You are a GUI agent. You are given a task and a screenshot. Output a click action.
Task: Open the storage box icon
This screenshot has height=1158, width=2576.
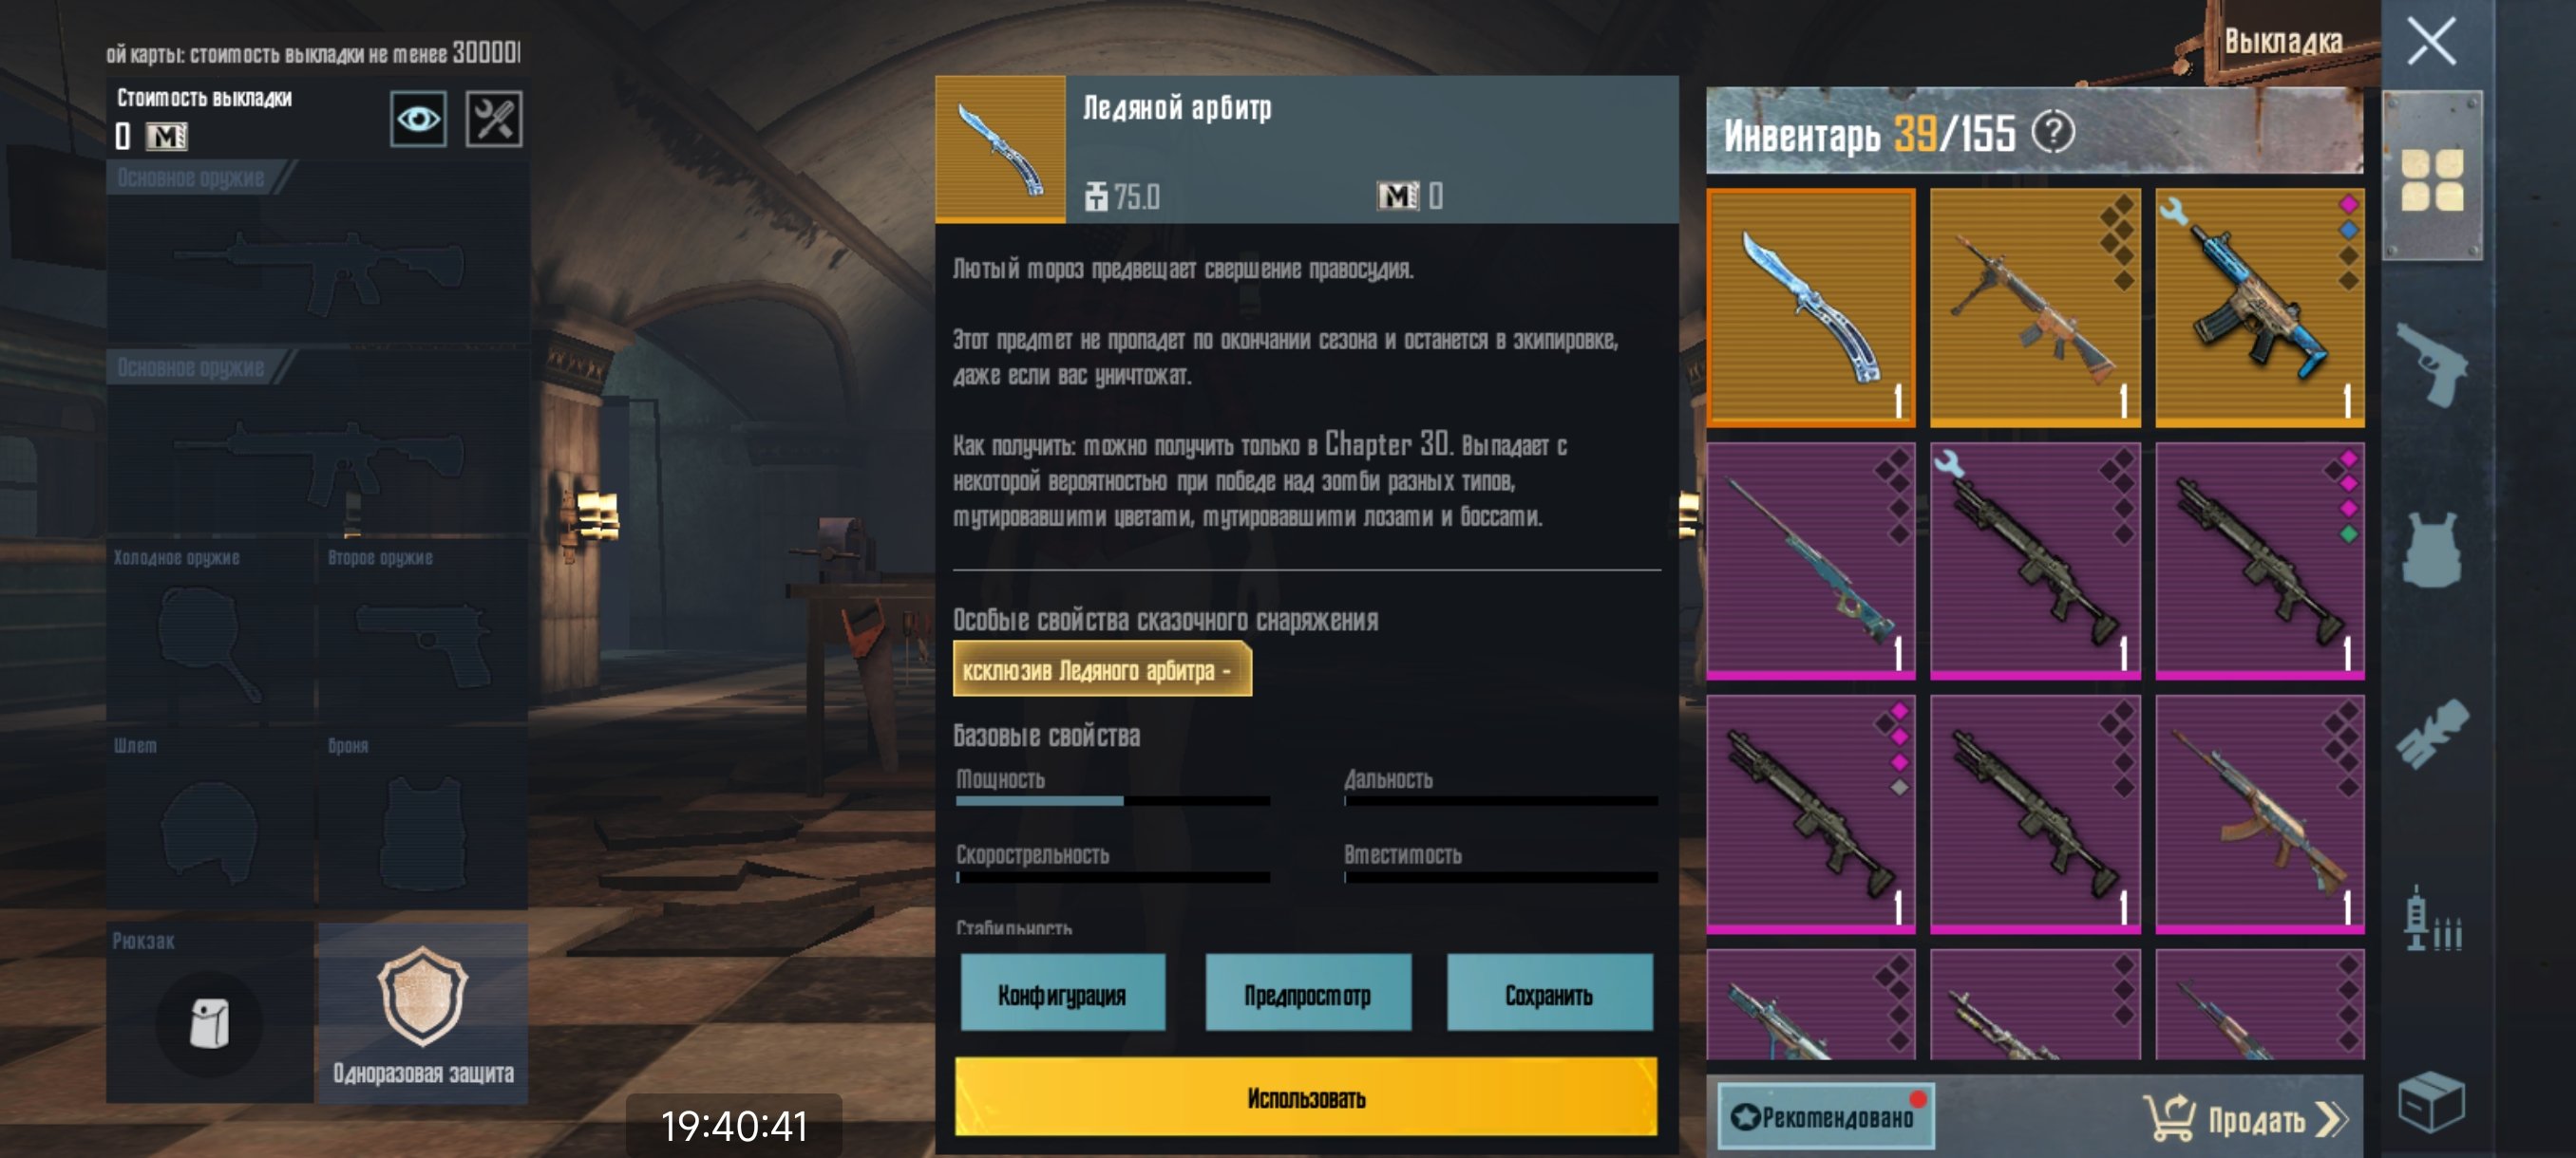2432,1102
